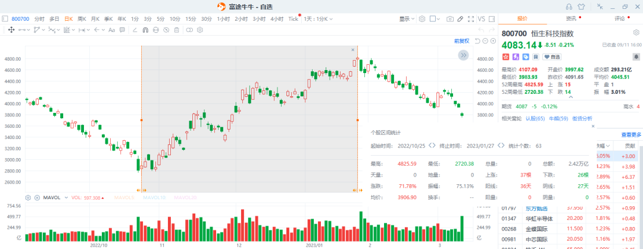Screen dimensions: 643x249
Task: Remove the MAVOL indicator with X icon
Action: tap(38, 197)
